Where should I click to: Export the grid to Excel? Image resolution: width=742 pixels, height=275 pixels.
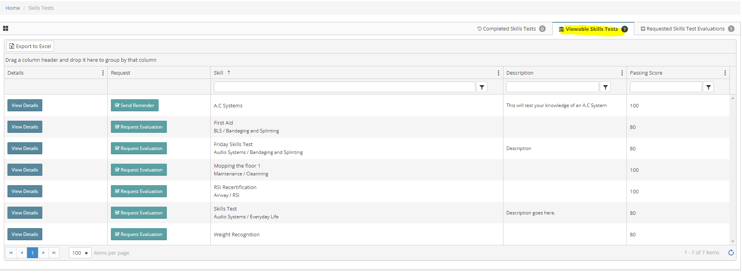tap(30, 46)
